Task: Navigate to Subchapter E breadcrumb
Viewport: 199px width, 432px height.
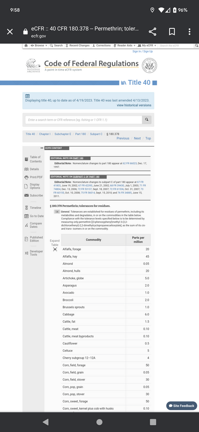Action: (x=63, y=134)
